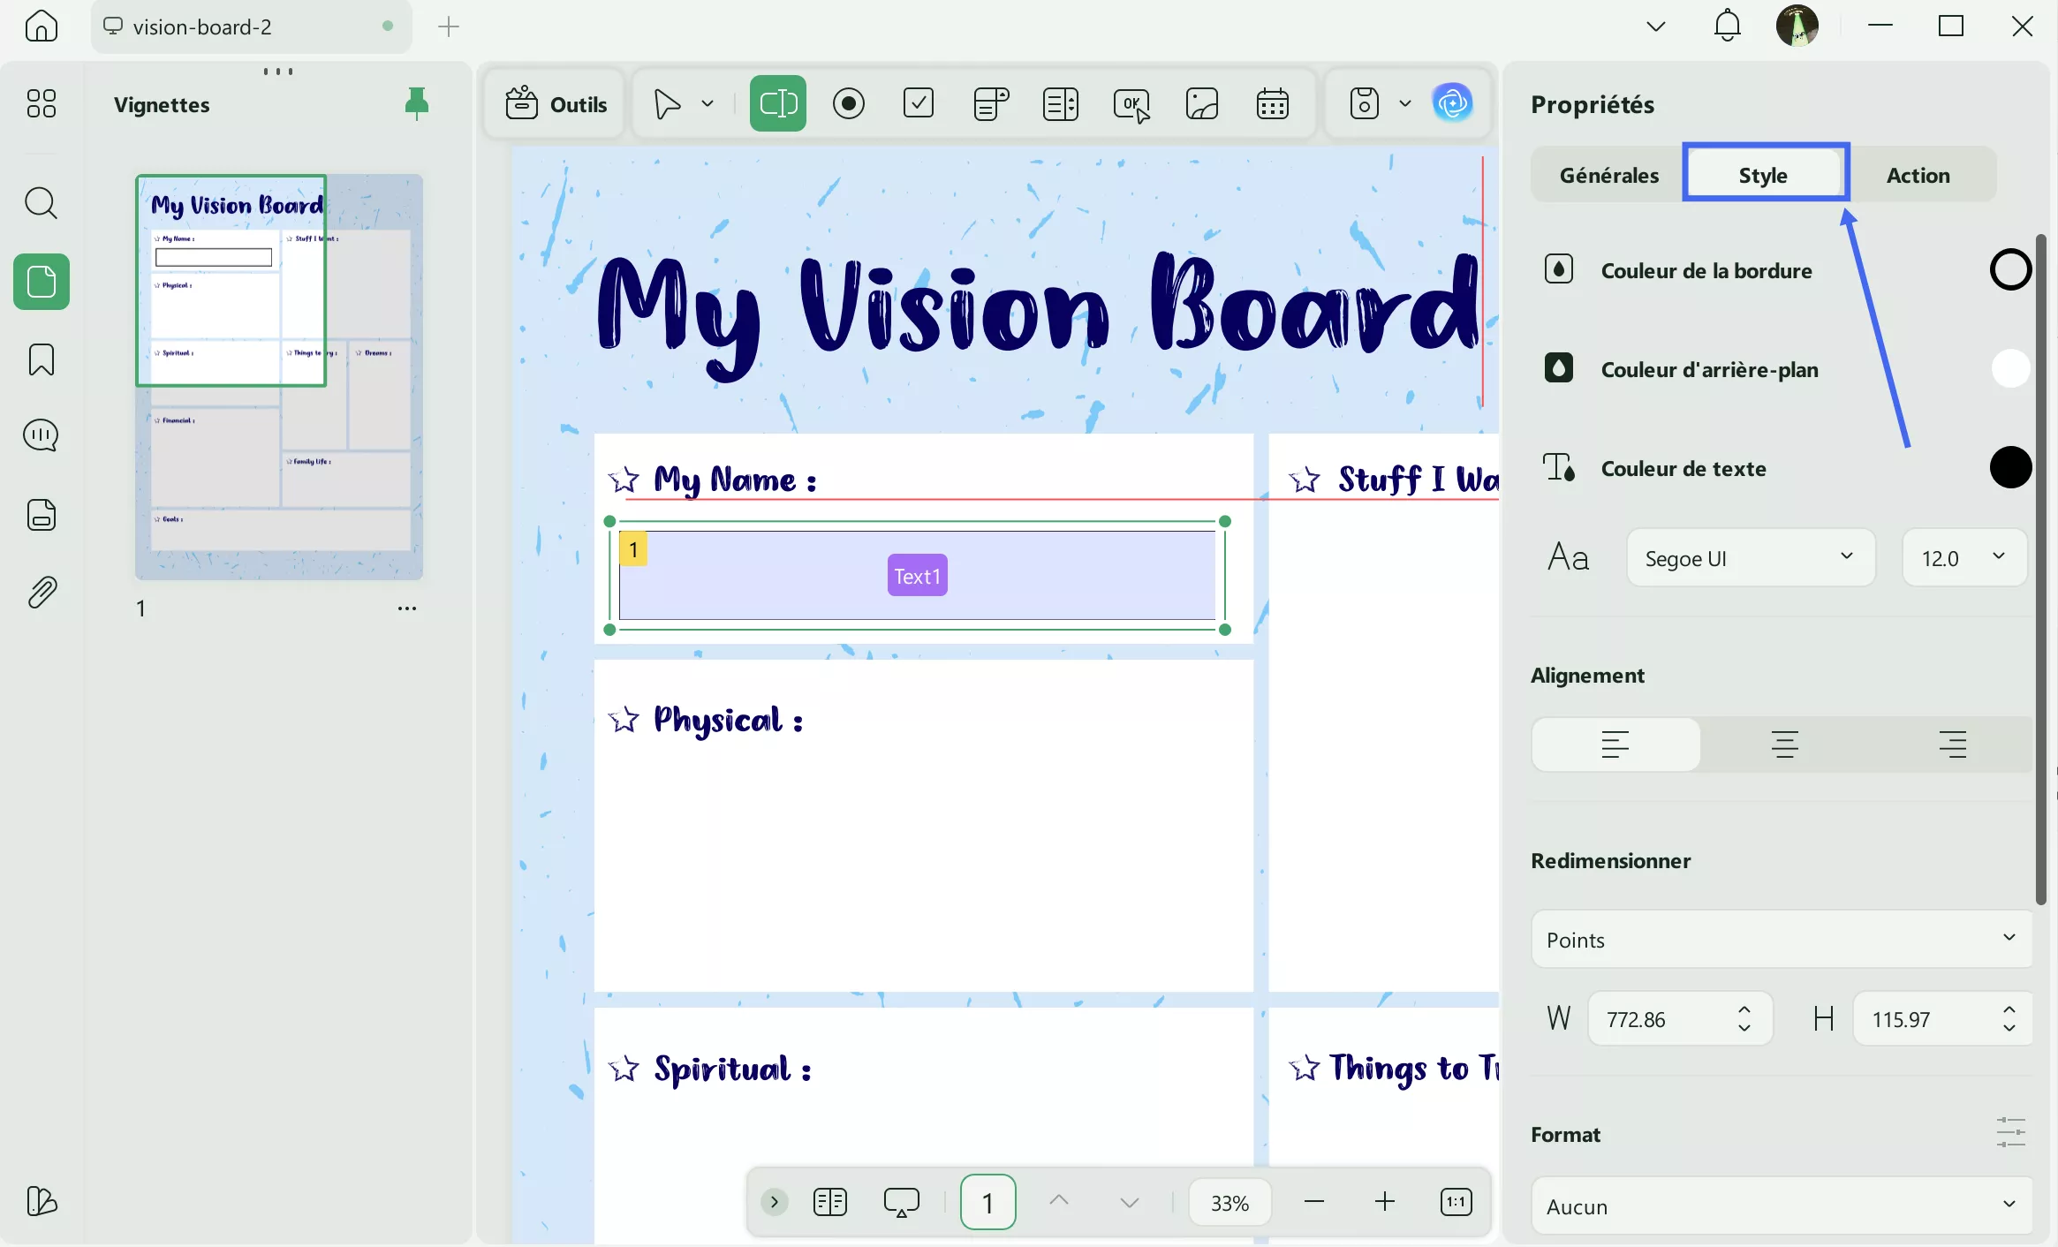Click the date field calendar tool
The height and width of the screenshot is (1247, 2058).
[1272, 104]
